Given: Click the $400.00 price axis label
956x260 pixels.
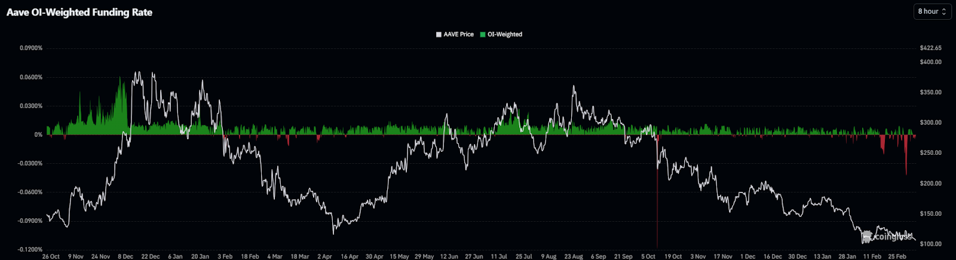Looking at the screenshot, I should pyautogui.click(x=931, y=62).
